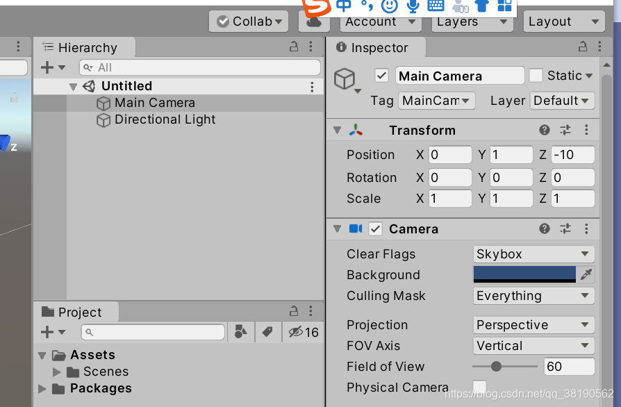
Task: Click the Transform component icon
Action: (x=356, y=130)
